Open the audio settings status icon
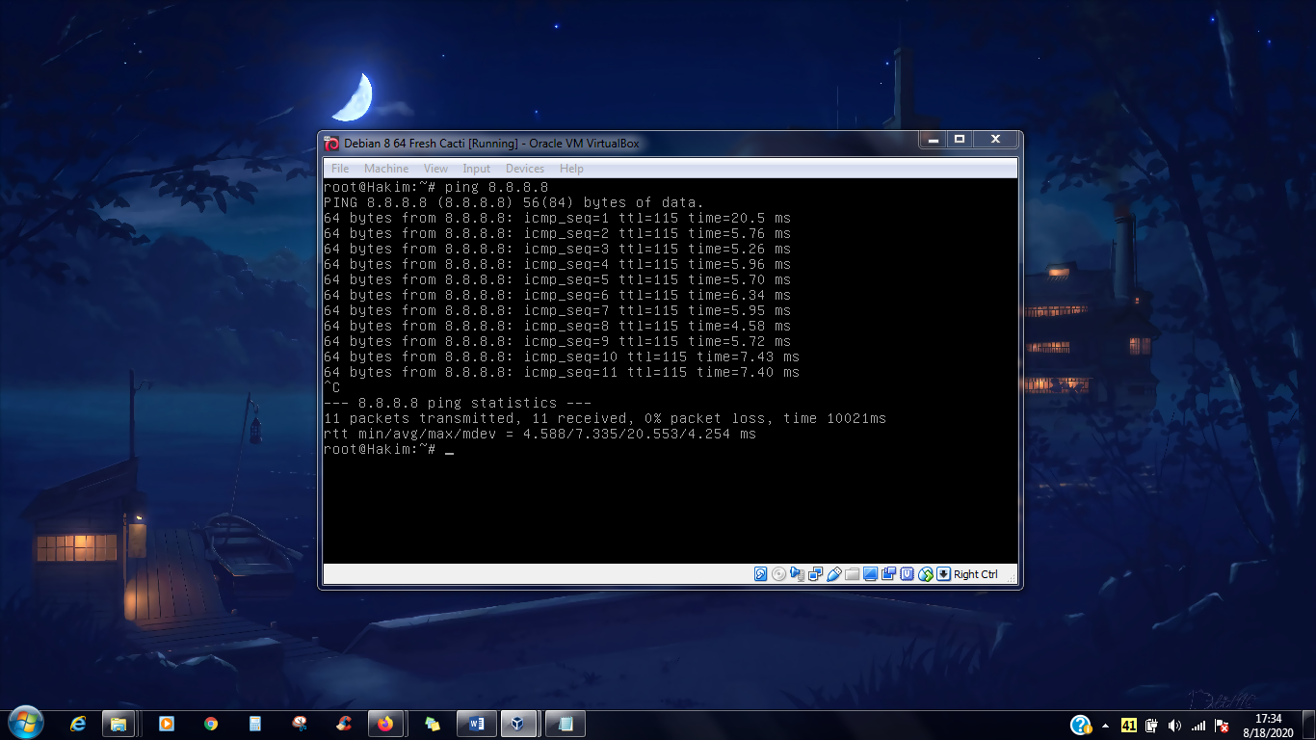1316x740 pixels. point(797,574)
